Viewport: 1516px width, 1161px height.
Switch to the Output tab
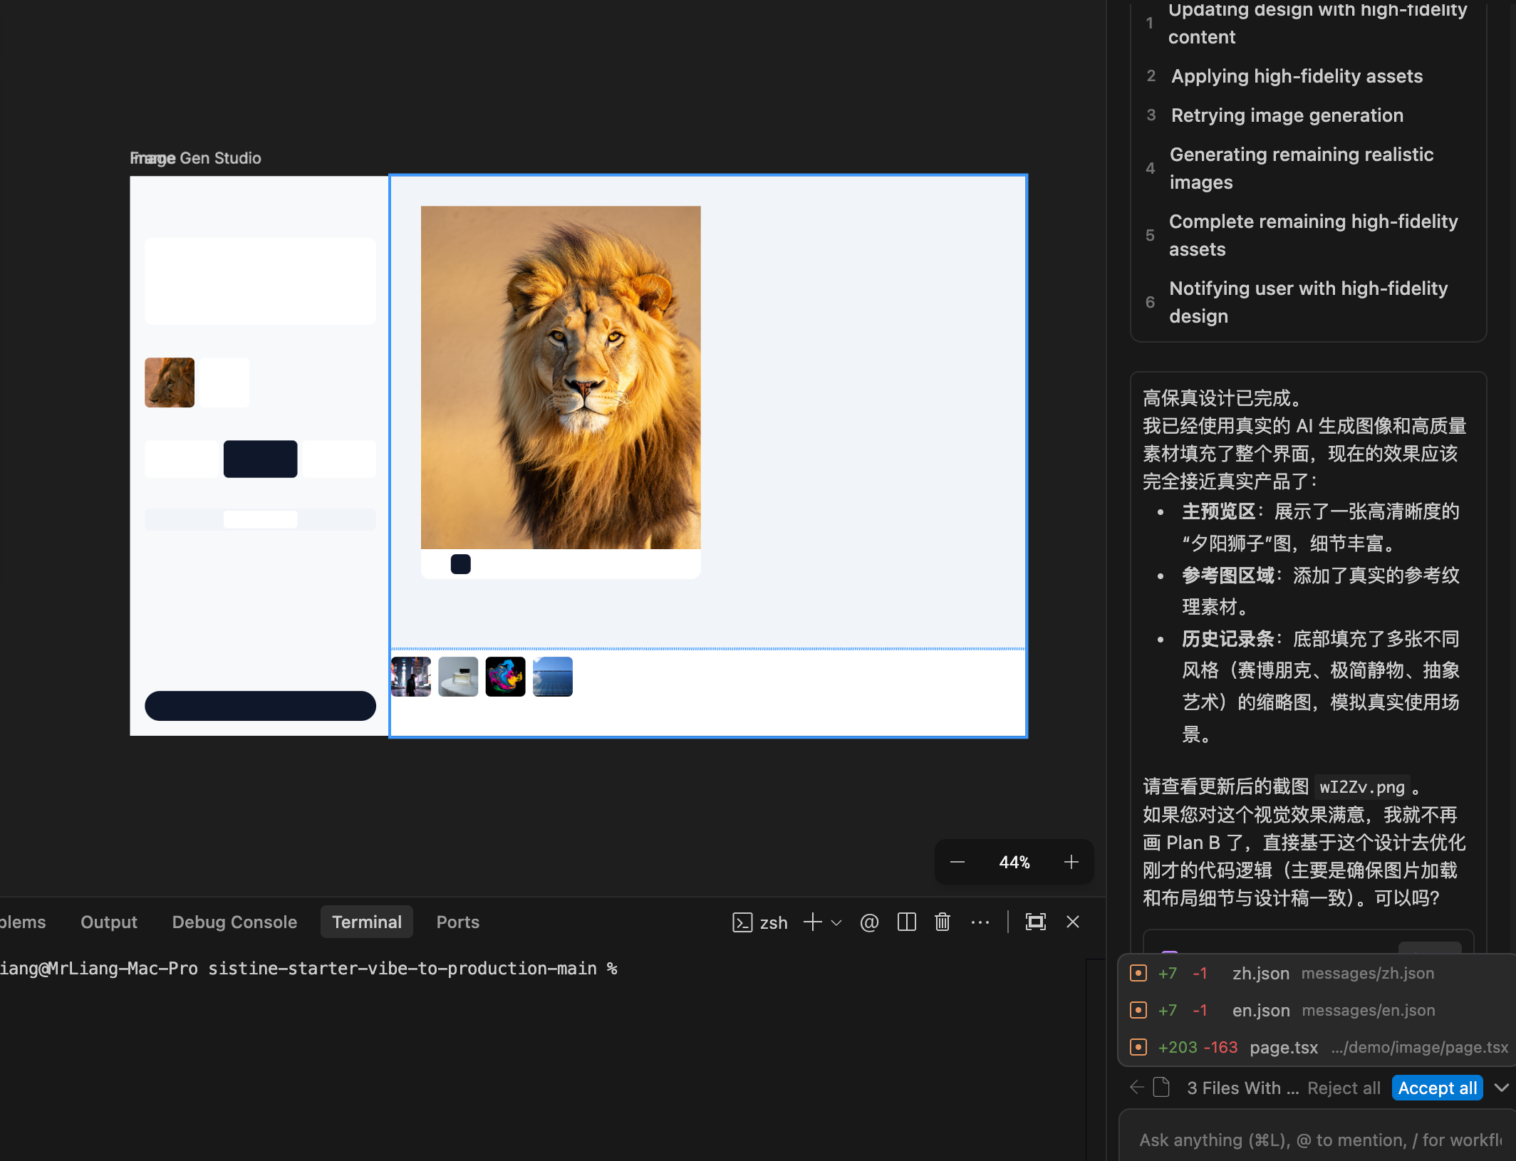click(108, 922)
